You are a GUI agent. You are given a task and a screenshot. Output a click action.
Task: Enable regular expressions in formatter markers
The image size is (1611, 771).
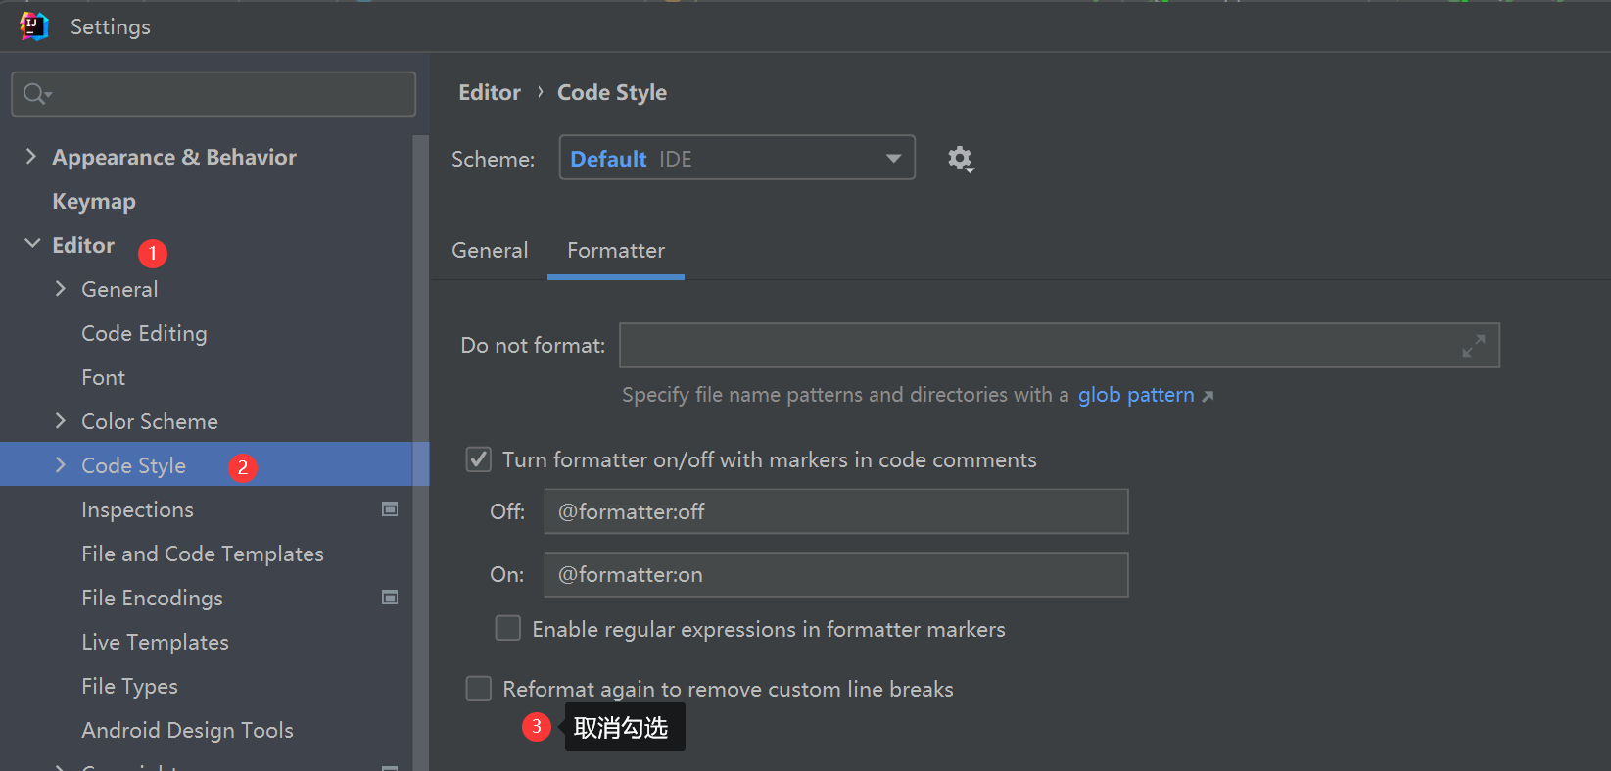pos(507,628)
